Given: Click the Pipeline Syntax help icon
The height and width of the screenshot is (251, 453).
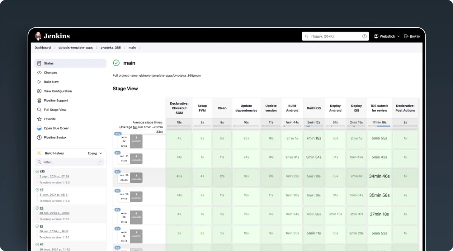Looking at the screenshot, I should point(39,137).
